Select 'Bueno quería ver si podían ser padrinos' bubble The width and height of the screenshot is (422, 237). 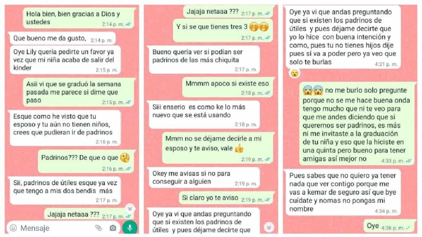(x=204, y=60)
